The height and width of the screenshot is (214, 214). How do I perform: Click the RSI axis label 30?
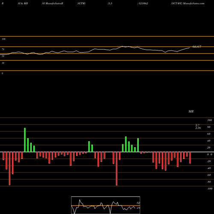pos(3,63)
